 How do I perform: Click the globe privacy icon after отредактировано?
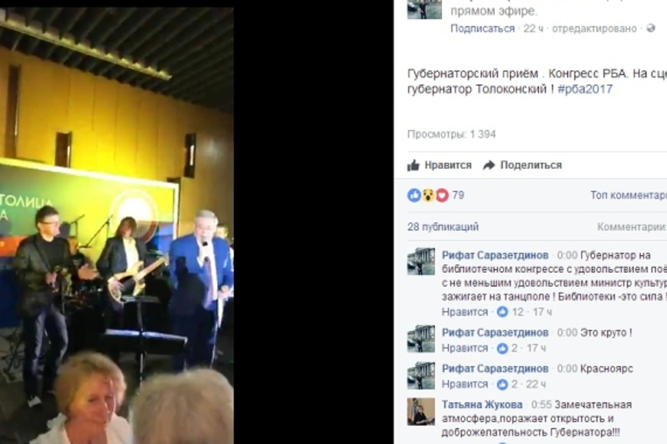pos(650,28)
